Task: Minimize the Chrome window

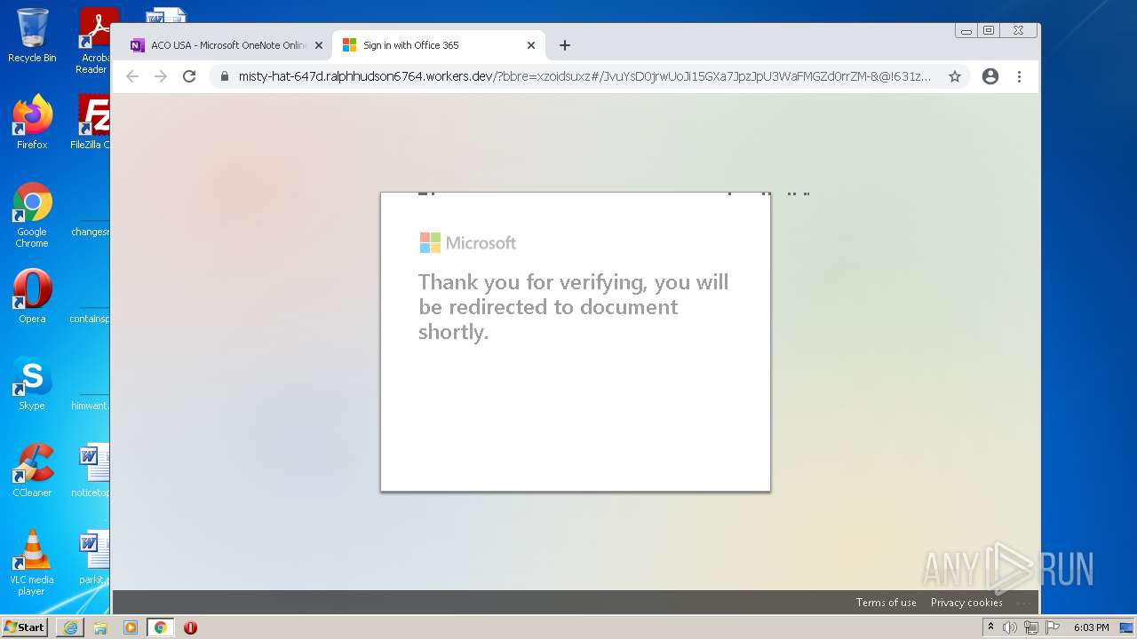Action: click(966, 30)
